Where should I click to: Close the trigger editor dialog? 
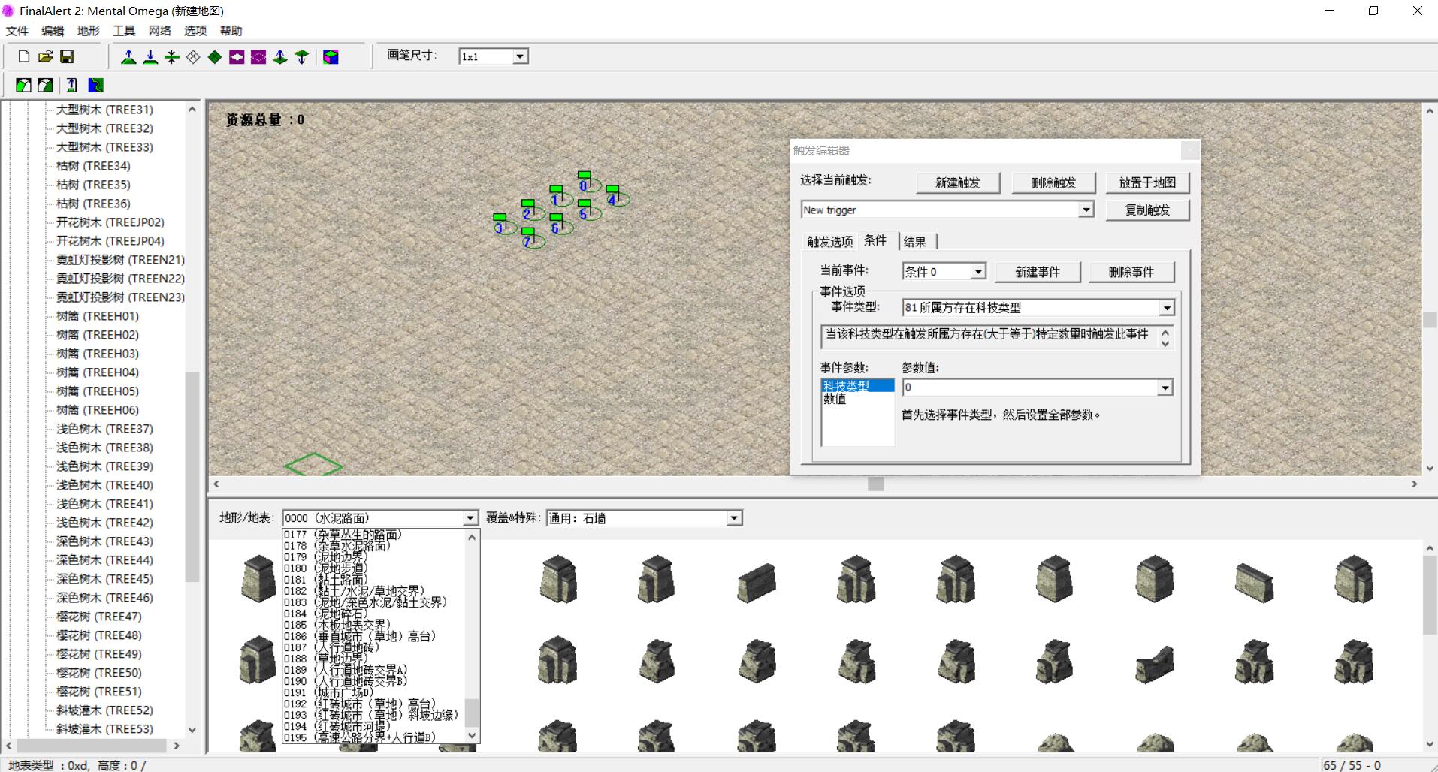1190,150
